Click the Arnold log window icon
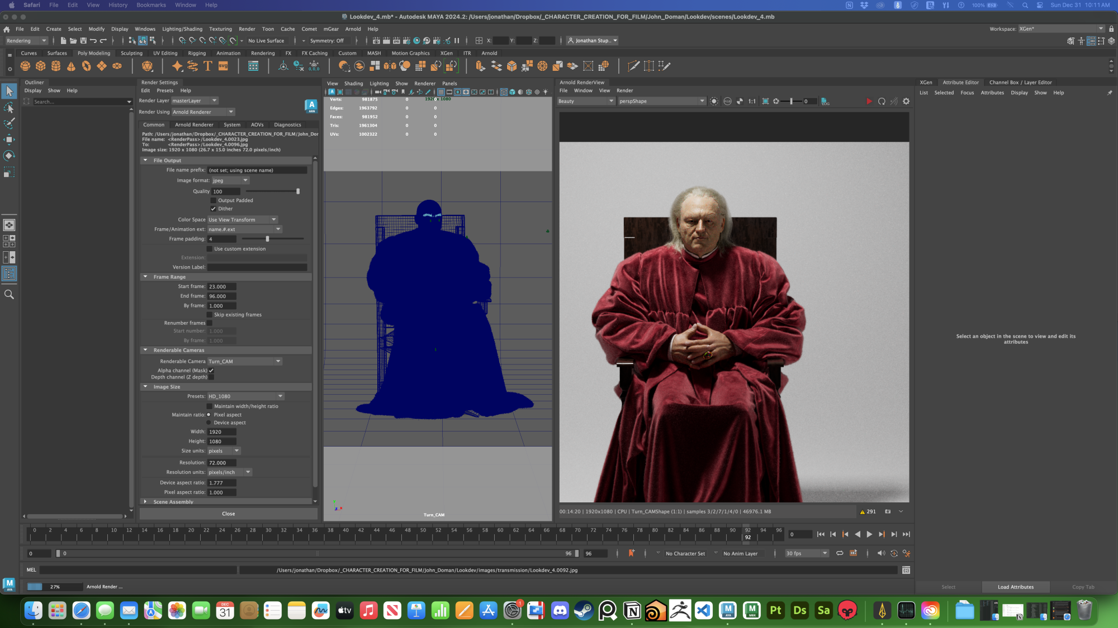This screenshot has height=628, width=1118. click(825, 101)
